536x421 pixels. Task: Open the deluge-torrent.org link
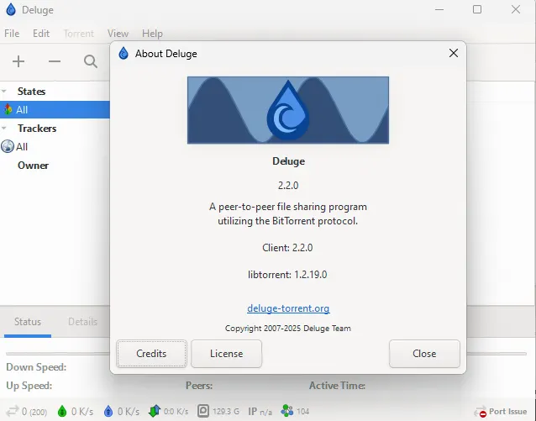click(288, 308)
